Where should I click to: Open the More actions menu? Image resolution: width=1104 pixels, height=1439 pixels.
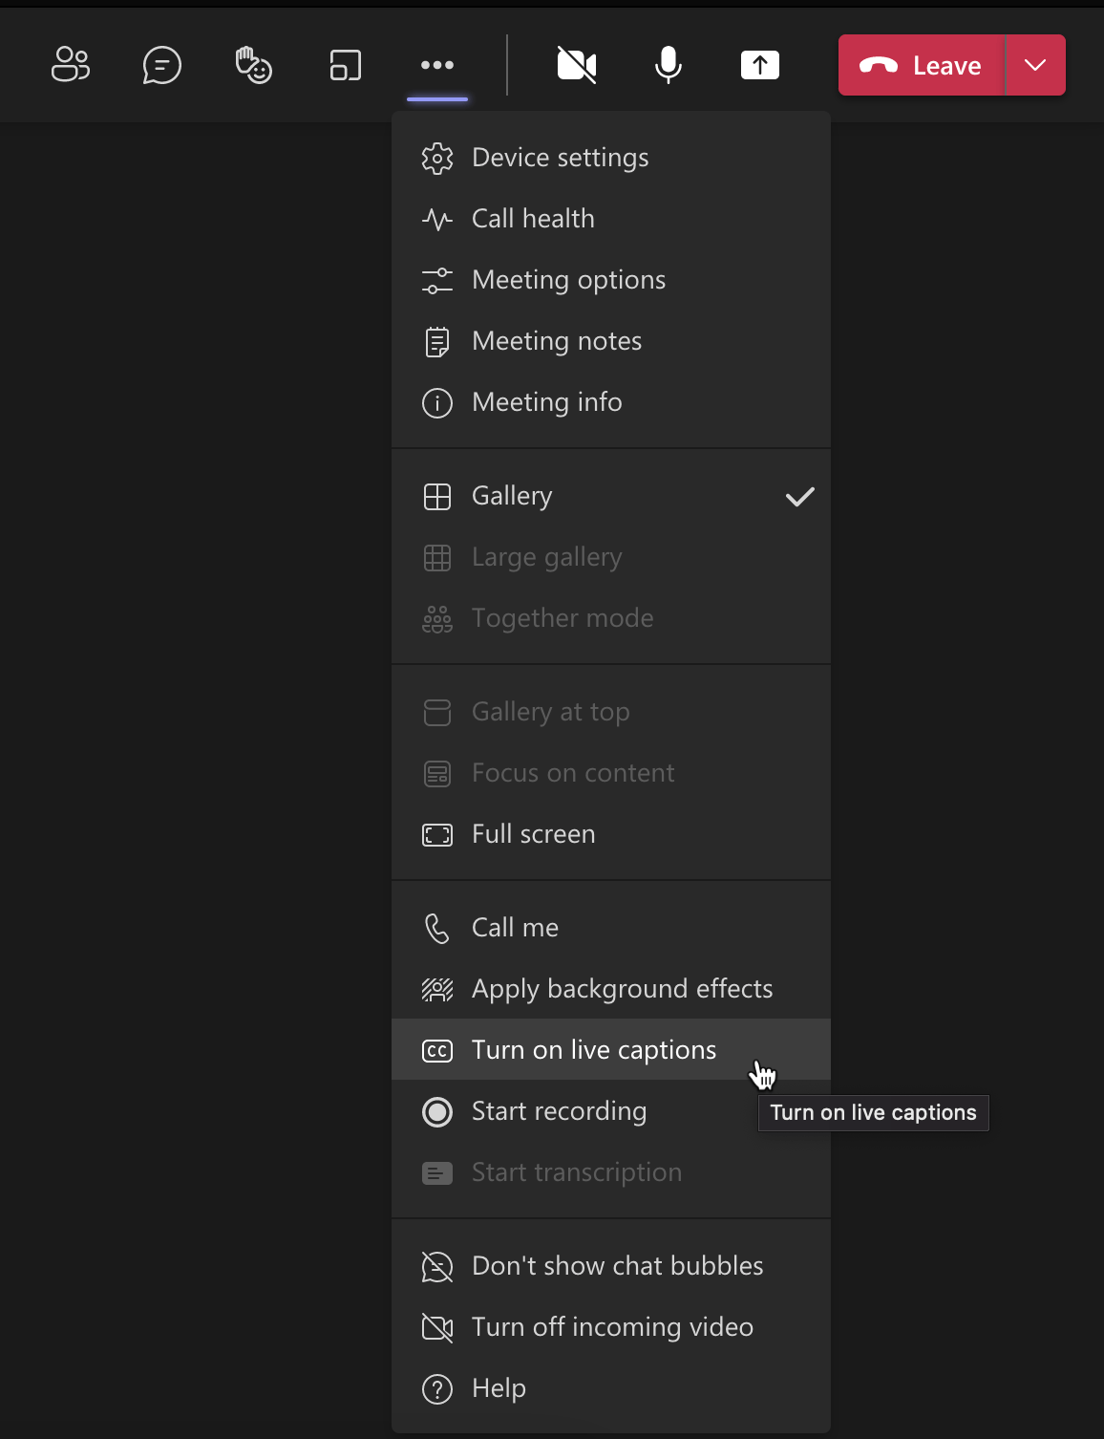click(x=437, y=65)
